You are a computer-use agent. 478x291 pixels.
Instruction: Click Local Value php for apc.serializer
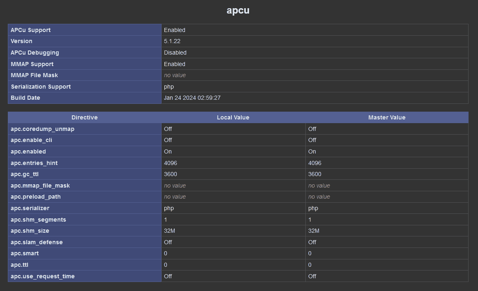click(x=169, y=209)
